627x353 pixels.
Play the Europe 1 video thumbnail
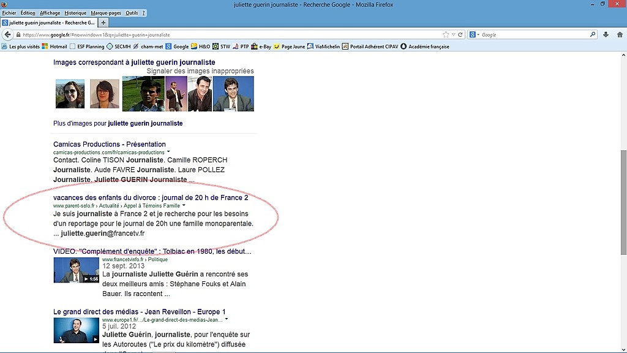[x=76, y=330]
